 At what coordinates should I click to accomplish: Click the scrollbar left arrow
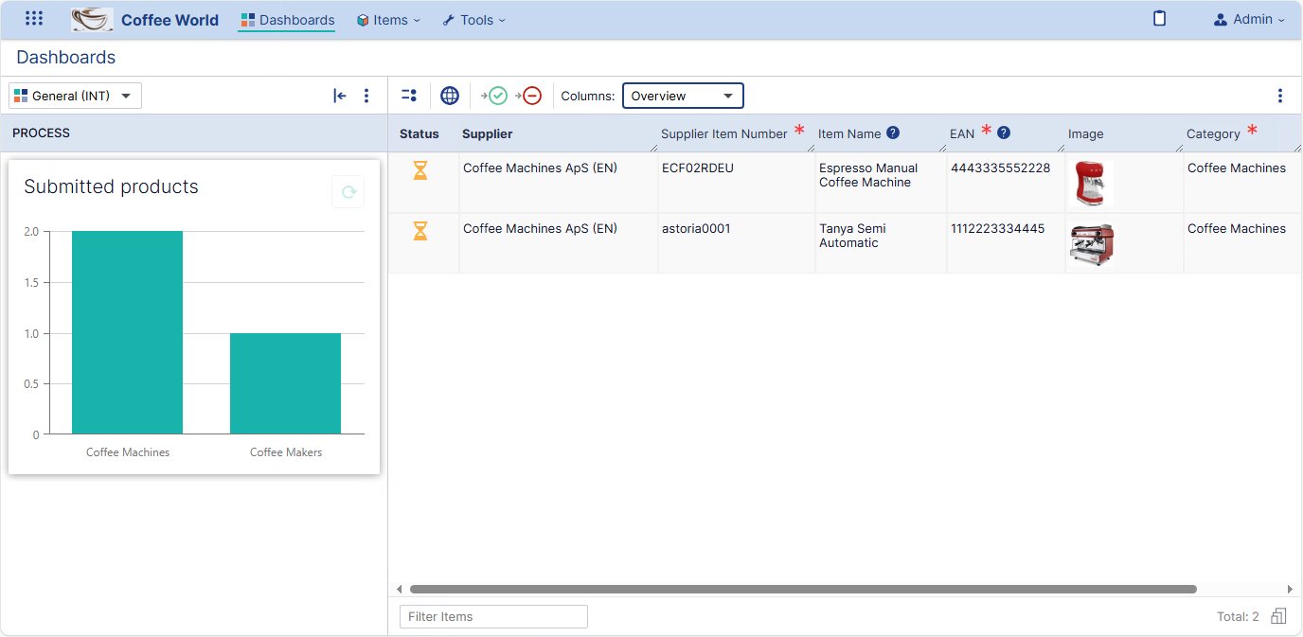[x=399, y=589]
